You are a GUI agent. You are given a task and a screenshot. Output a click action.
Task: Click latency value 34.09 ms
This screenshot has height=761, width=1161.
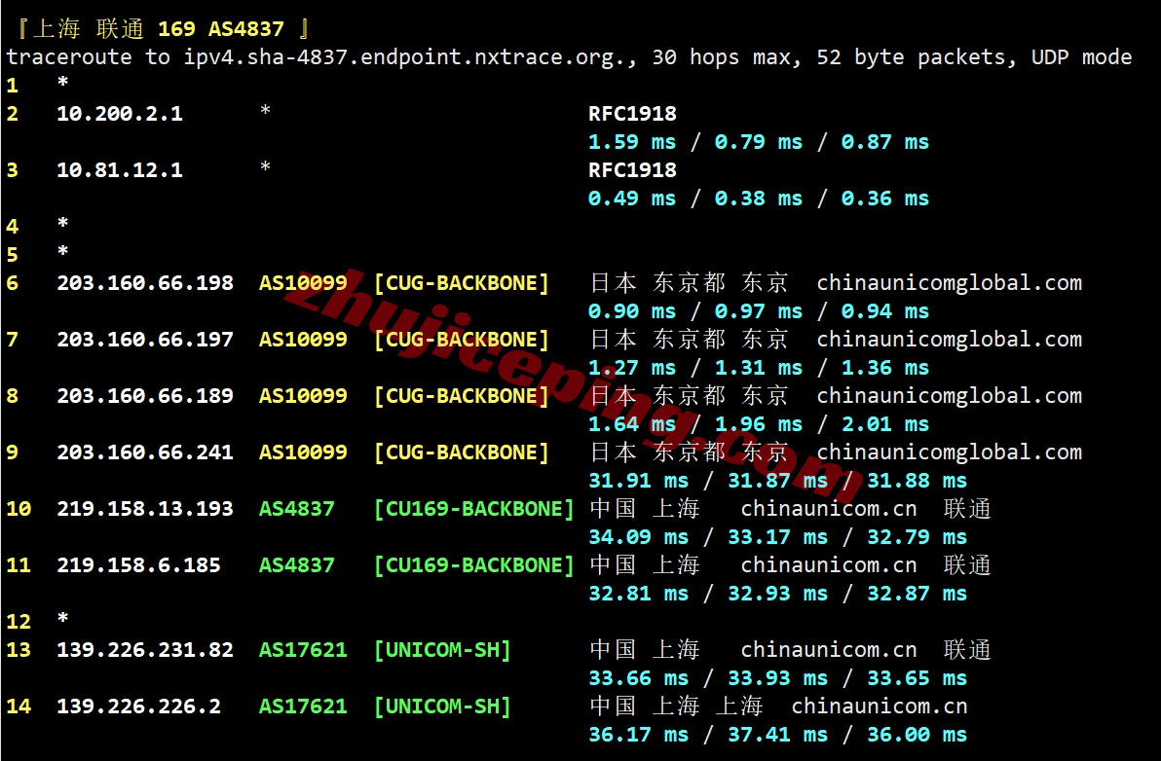click(638, 537)
